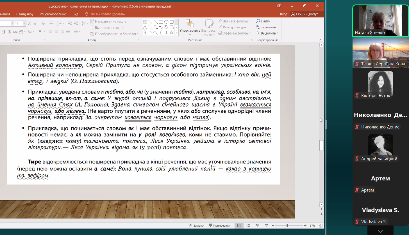Toggle the Примечания comments pane

(219, 225)
